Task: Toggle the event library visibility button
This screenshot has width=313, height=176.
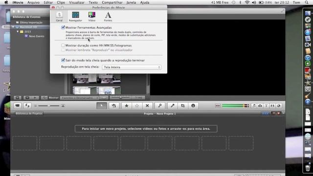Action: point(18,98)
